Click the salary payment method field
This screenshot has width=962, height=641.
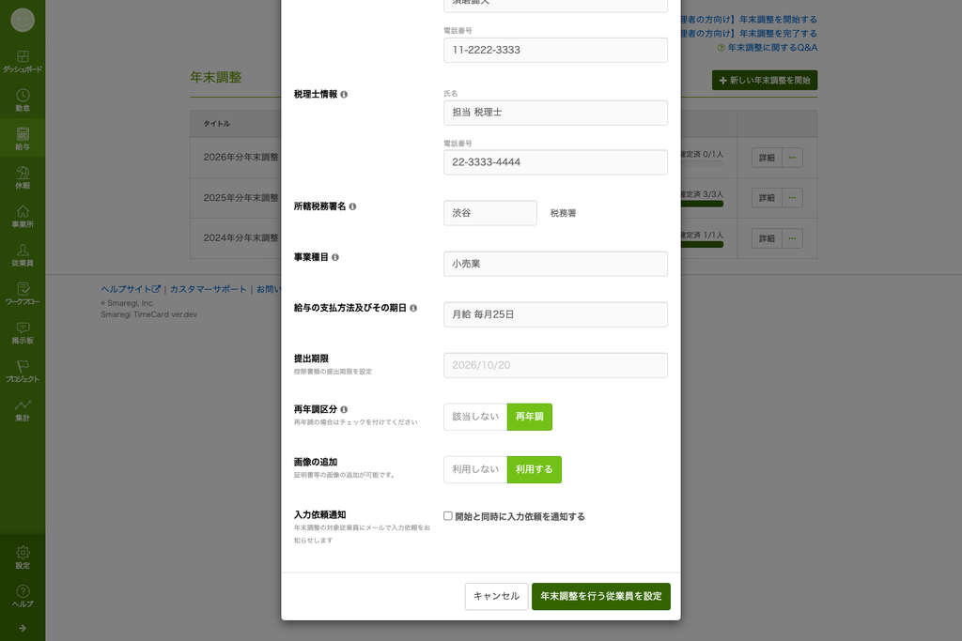[556, 314]
